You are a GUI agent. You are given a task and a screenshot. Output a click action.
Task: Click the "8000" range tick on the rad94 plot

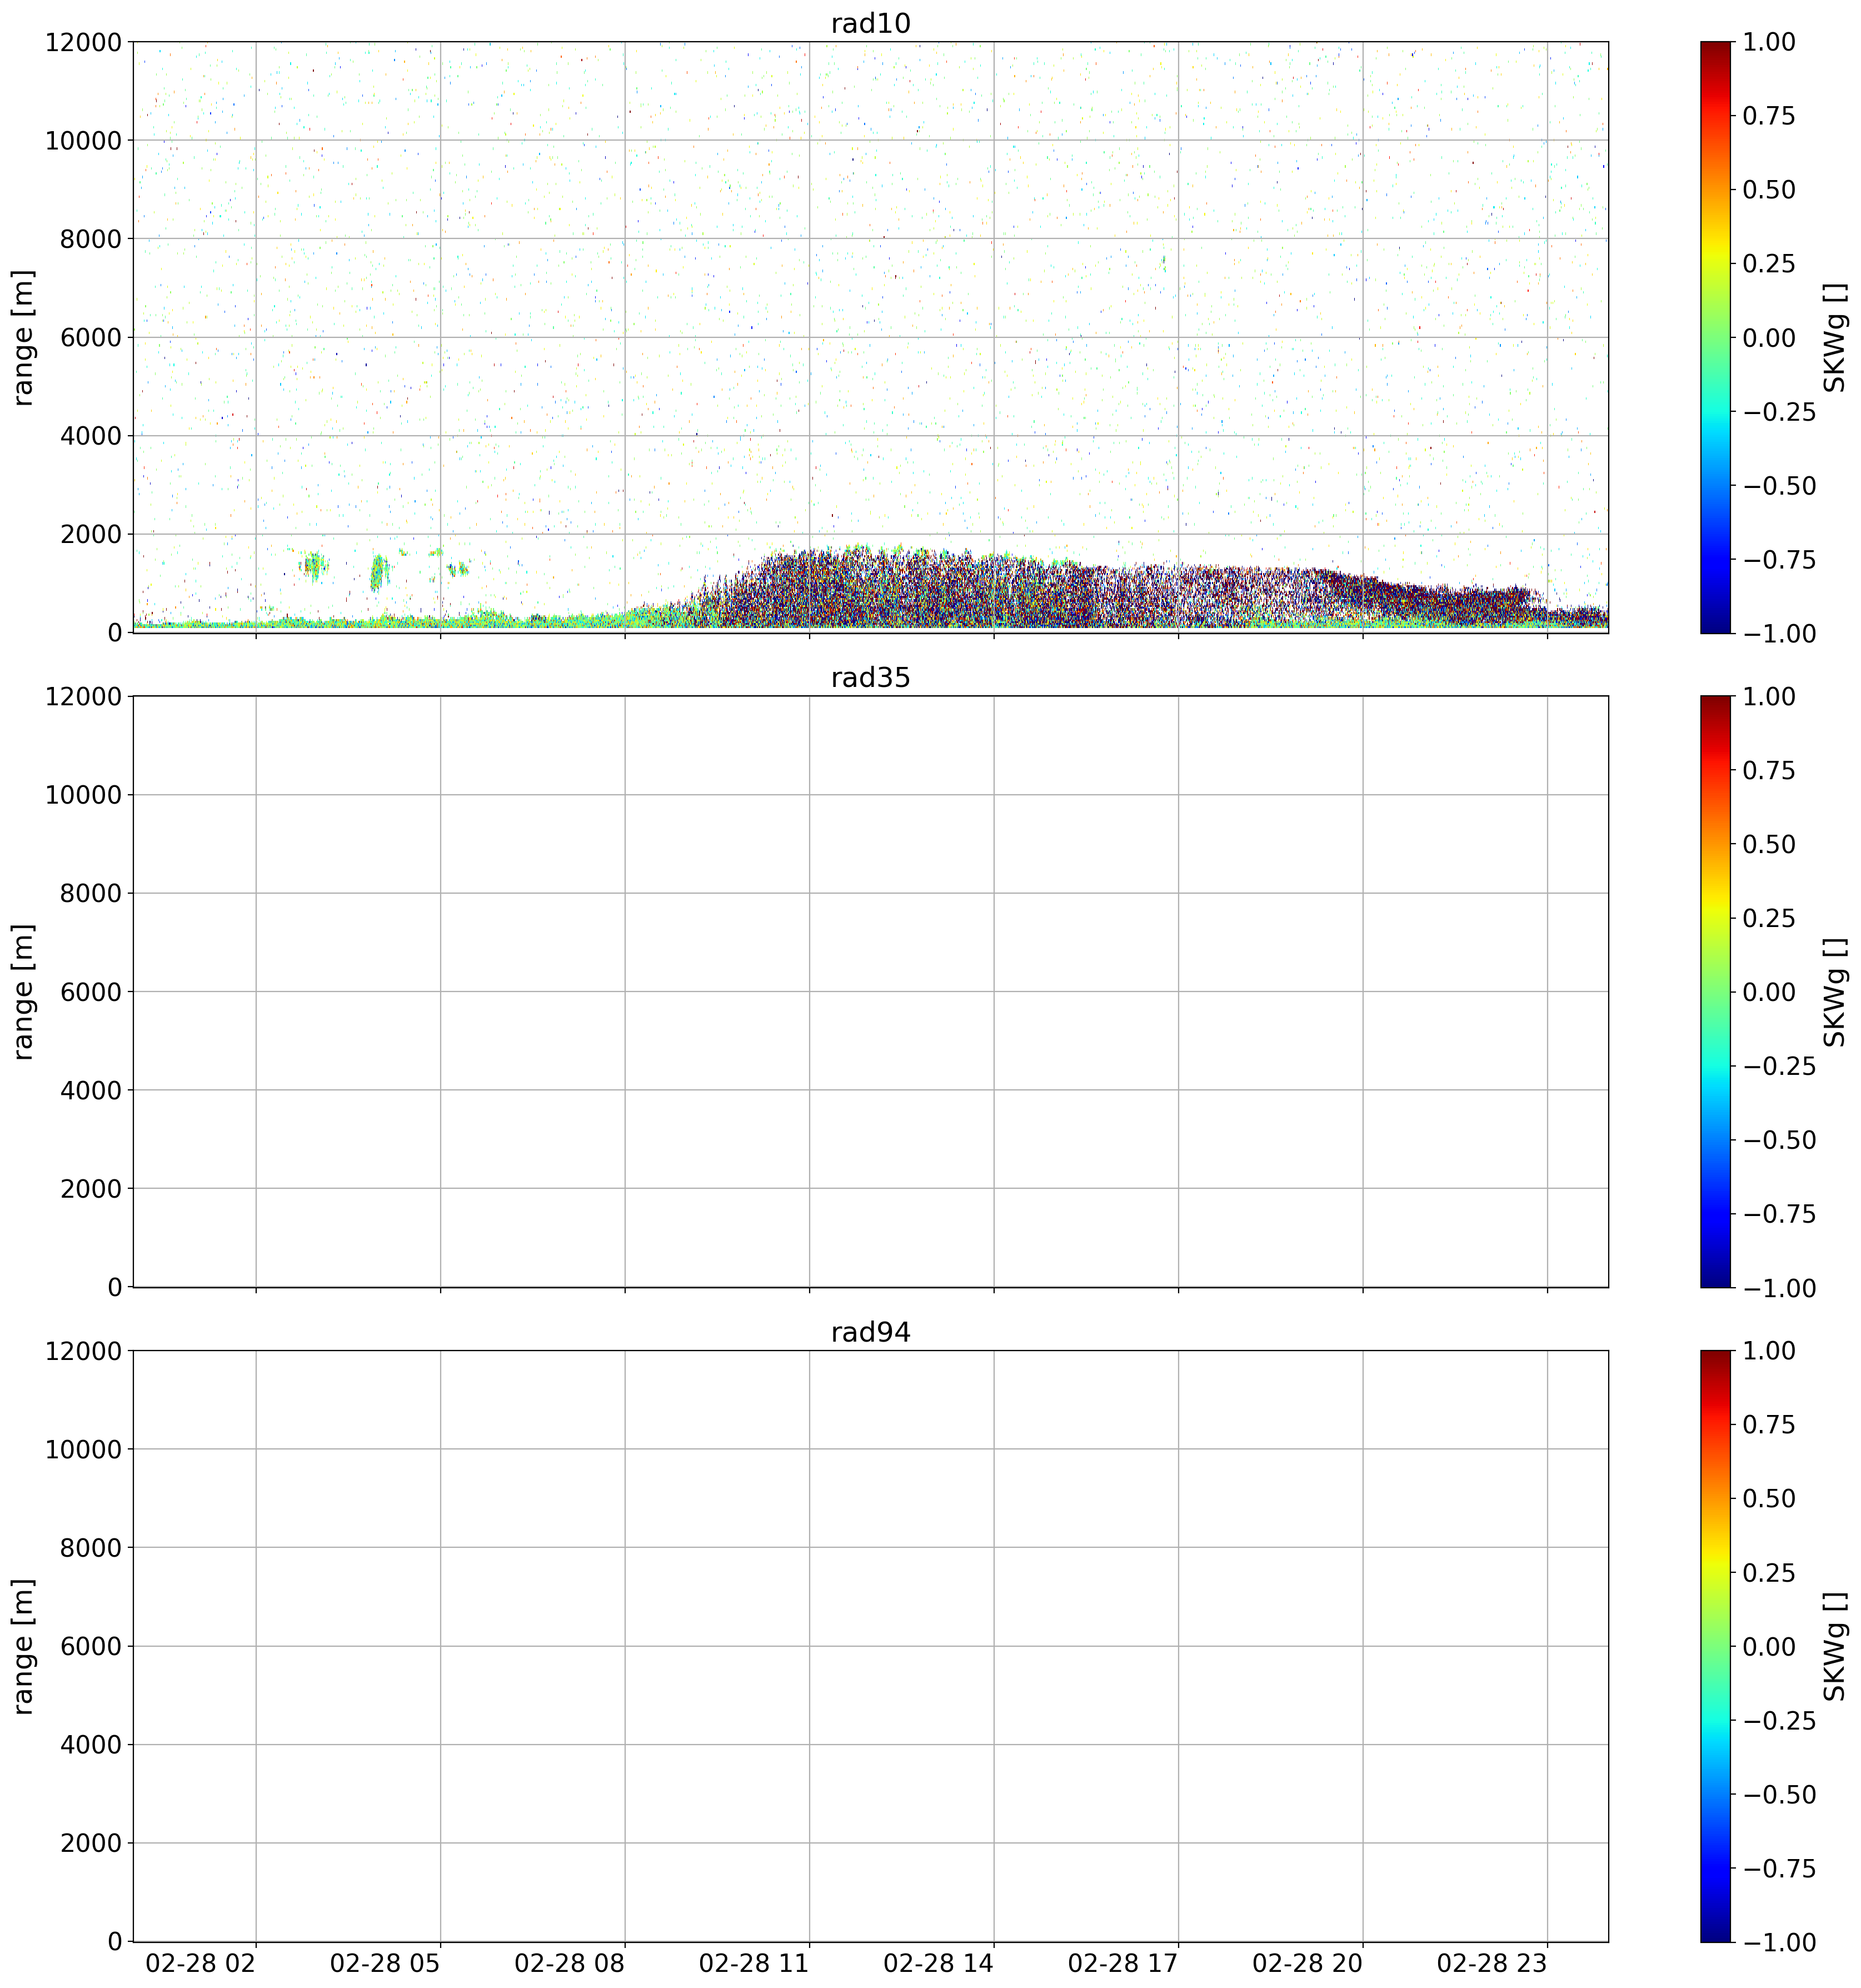pos(91,1548)
